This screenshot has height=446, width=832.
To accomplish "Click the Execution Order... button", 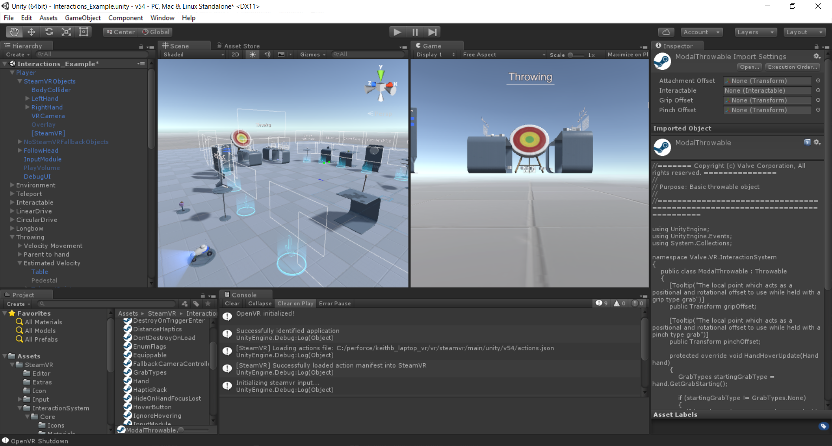I will tap(793, 67).
